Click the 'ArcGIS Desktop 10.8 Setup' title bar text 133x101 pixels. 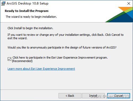coord(27,3)
